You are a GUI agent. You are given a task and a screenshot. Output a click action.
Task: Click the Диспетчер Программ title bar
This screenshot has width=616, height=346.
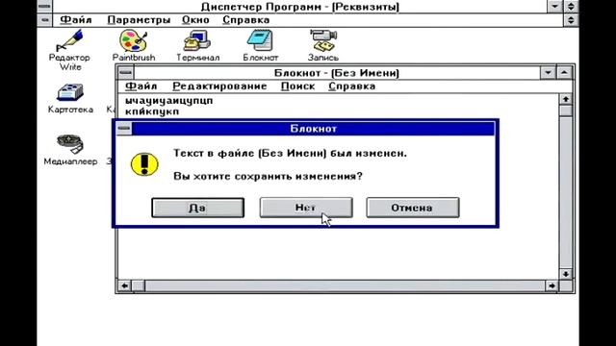(x=299, y=7)
